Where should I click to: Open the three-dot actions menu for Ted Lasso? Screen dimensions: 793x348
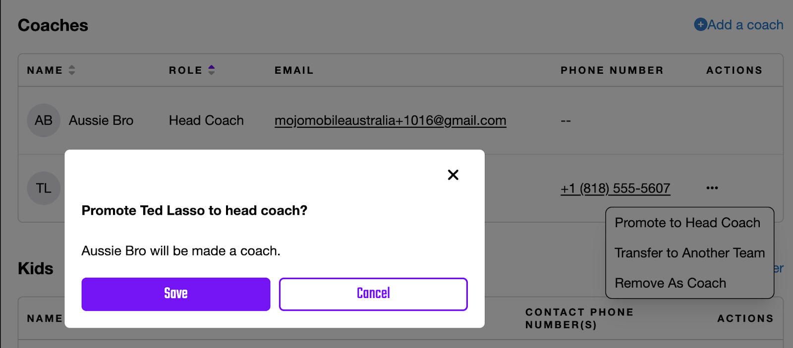tap(712, 188)
